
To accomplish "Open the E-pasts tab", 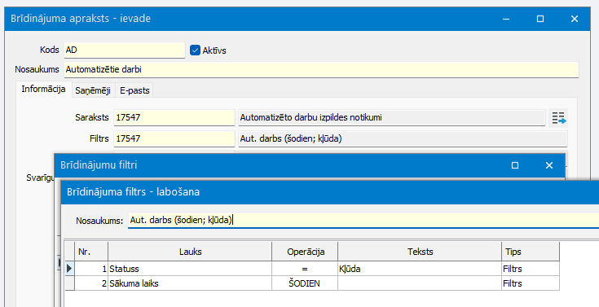I will point(134,91).
